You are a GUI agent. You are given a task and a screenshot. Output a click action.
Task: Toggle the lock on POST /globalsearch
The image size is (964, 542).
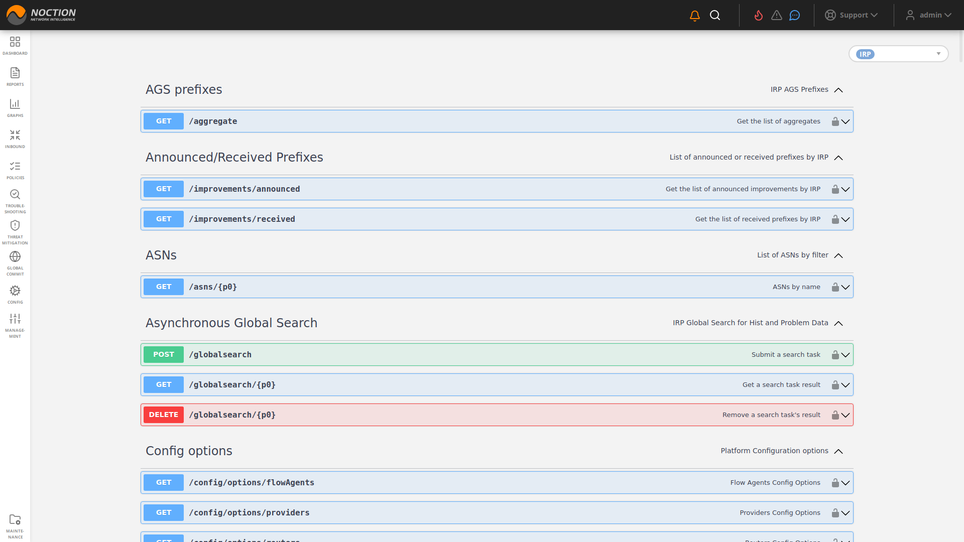(834, 354)
